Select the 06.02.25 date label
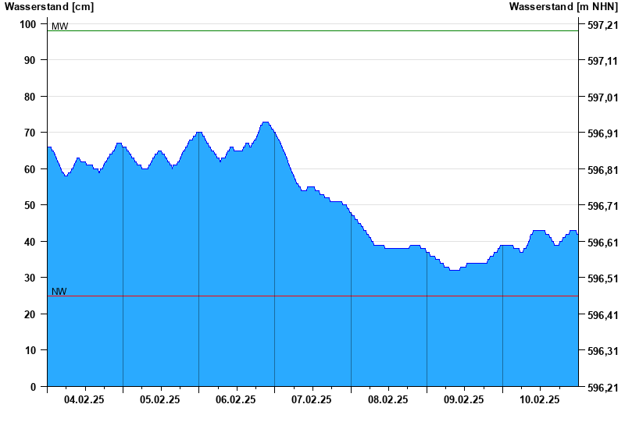The height and width of the screenshot is (429, 625). (x=236, y=399)
